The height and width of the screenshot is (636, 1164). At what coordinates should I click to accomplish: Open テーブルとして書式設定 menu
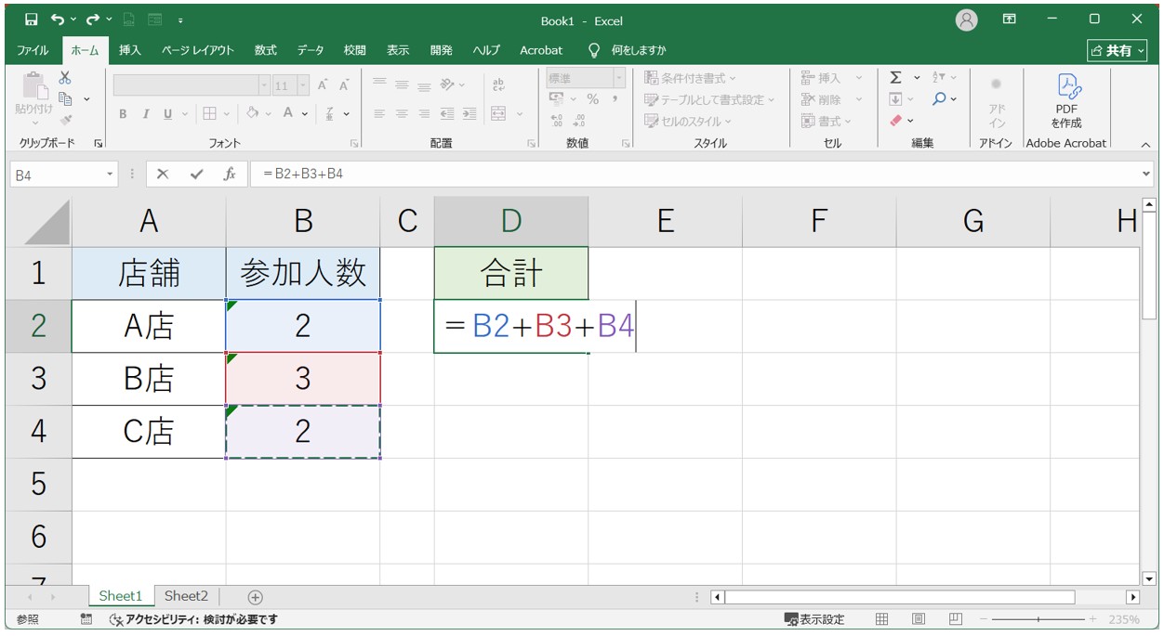709,99
